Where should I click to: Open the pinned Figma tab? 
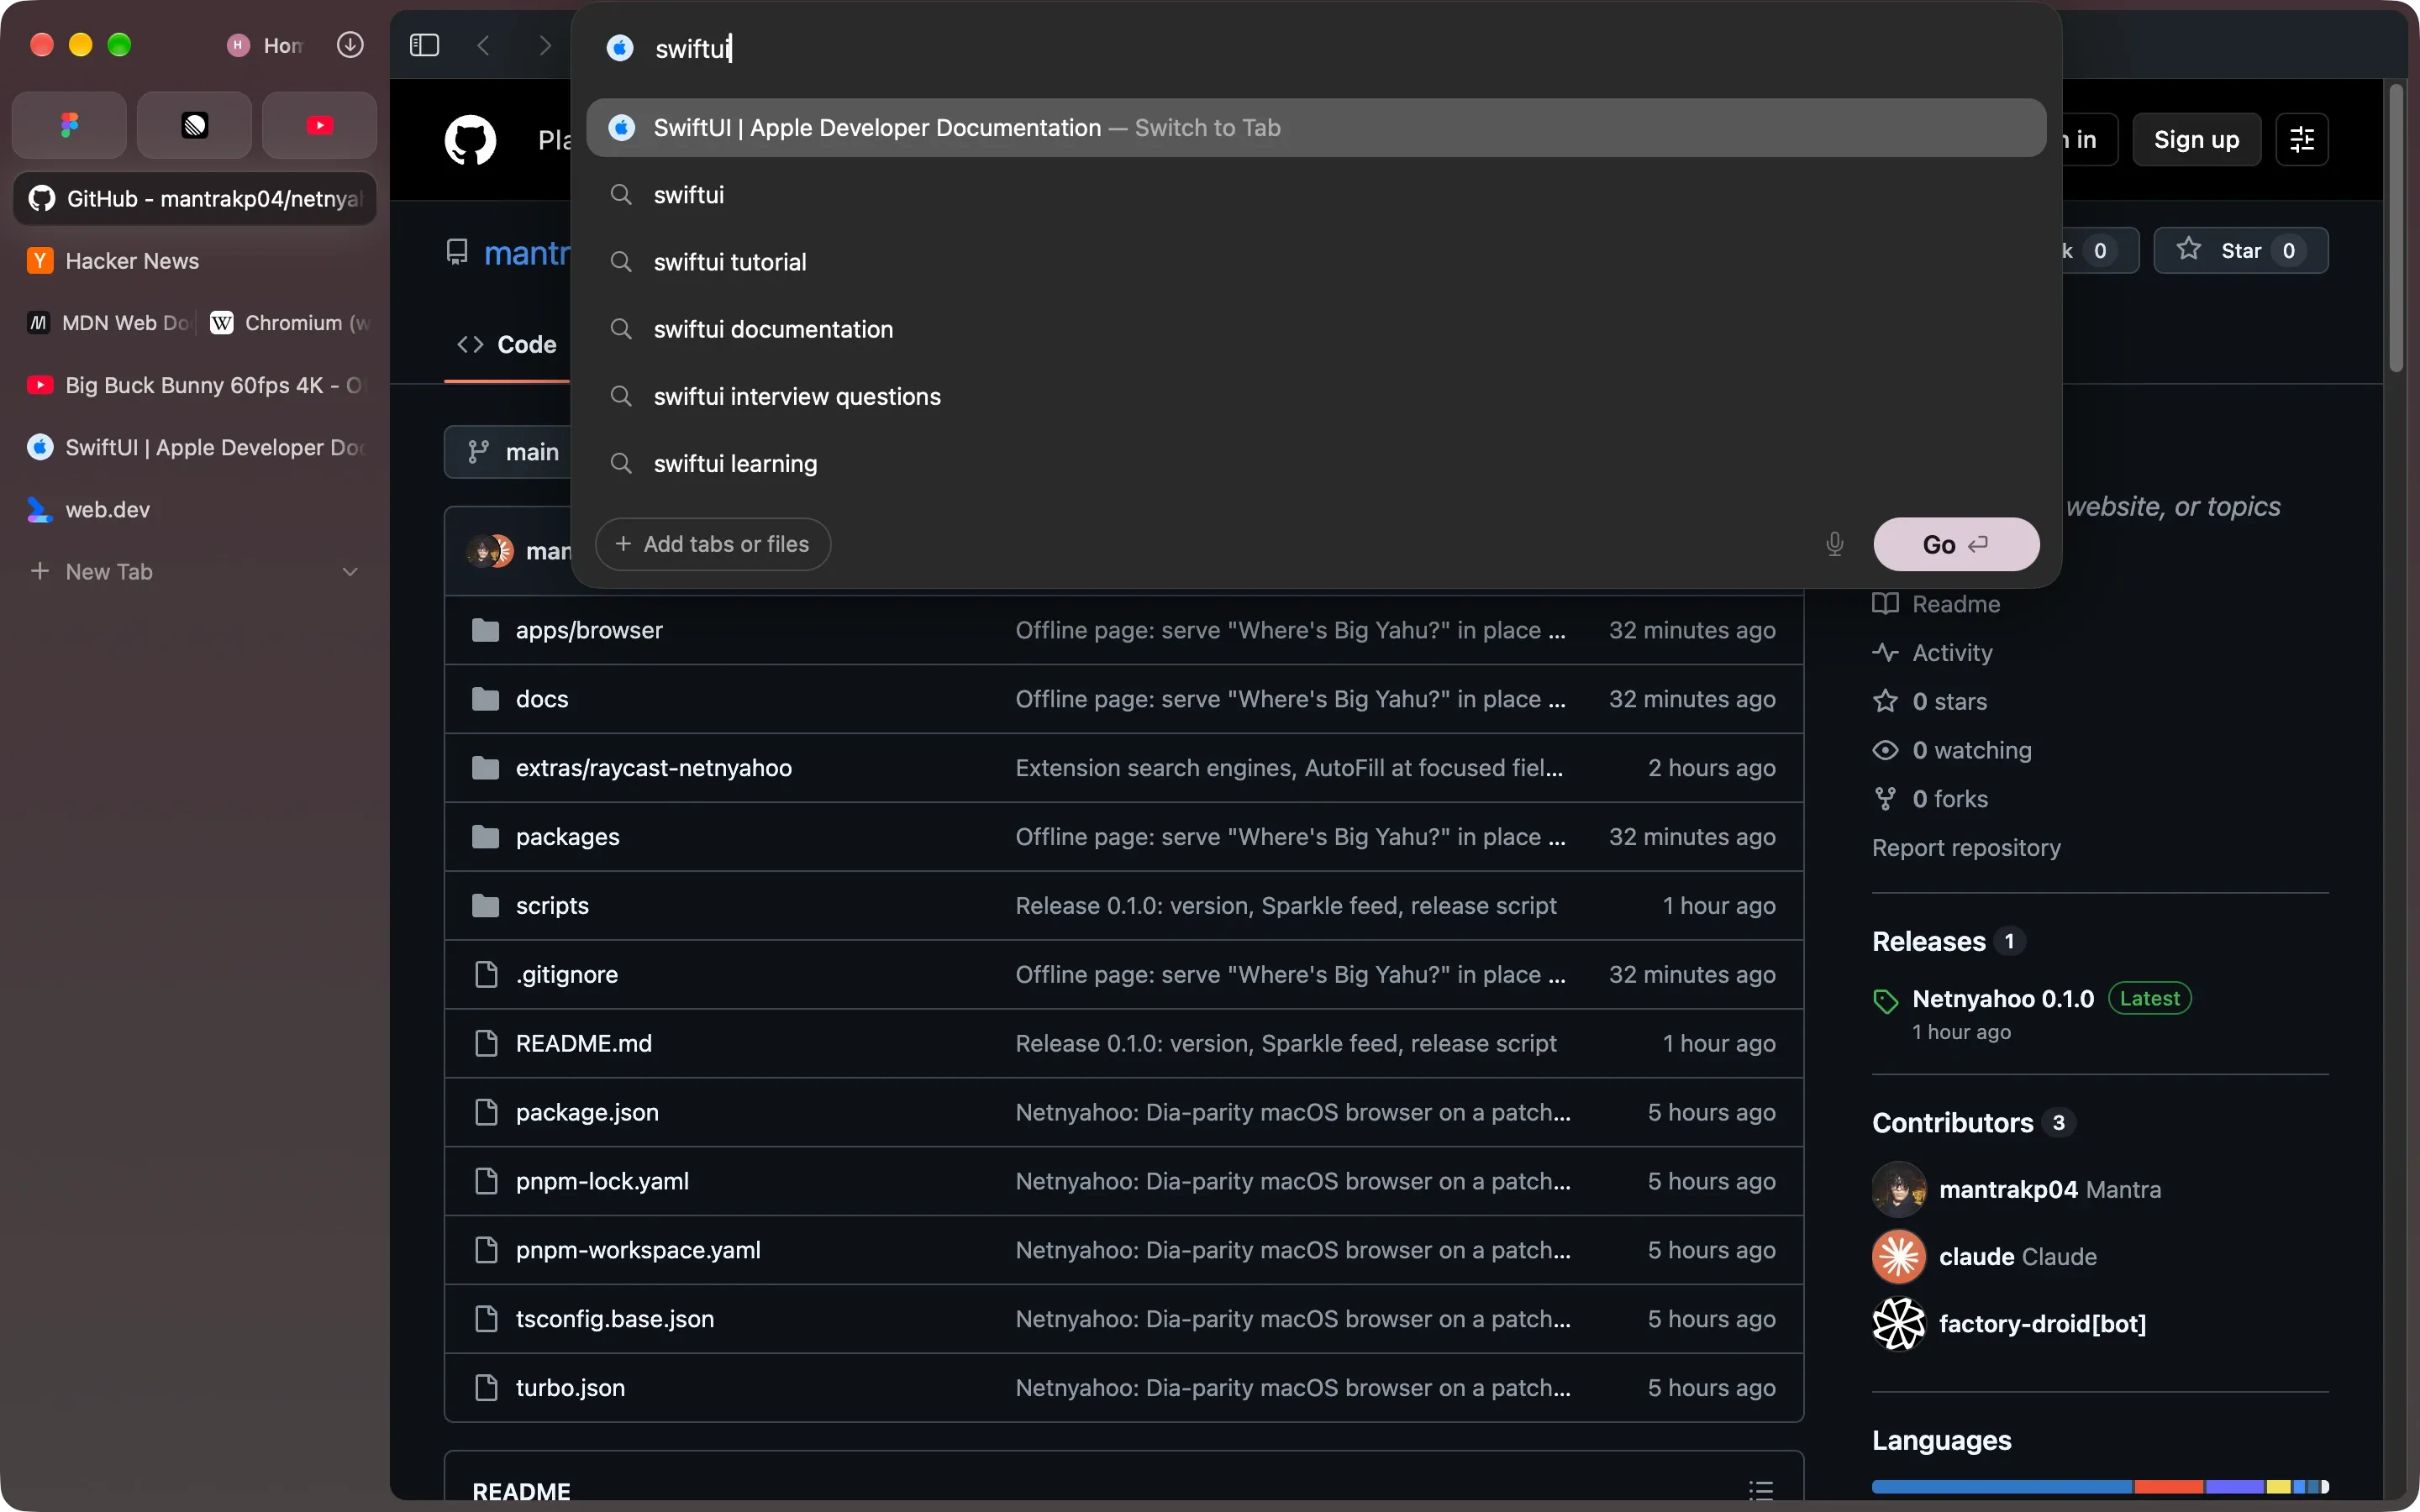[x=69, y=125]
